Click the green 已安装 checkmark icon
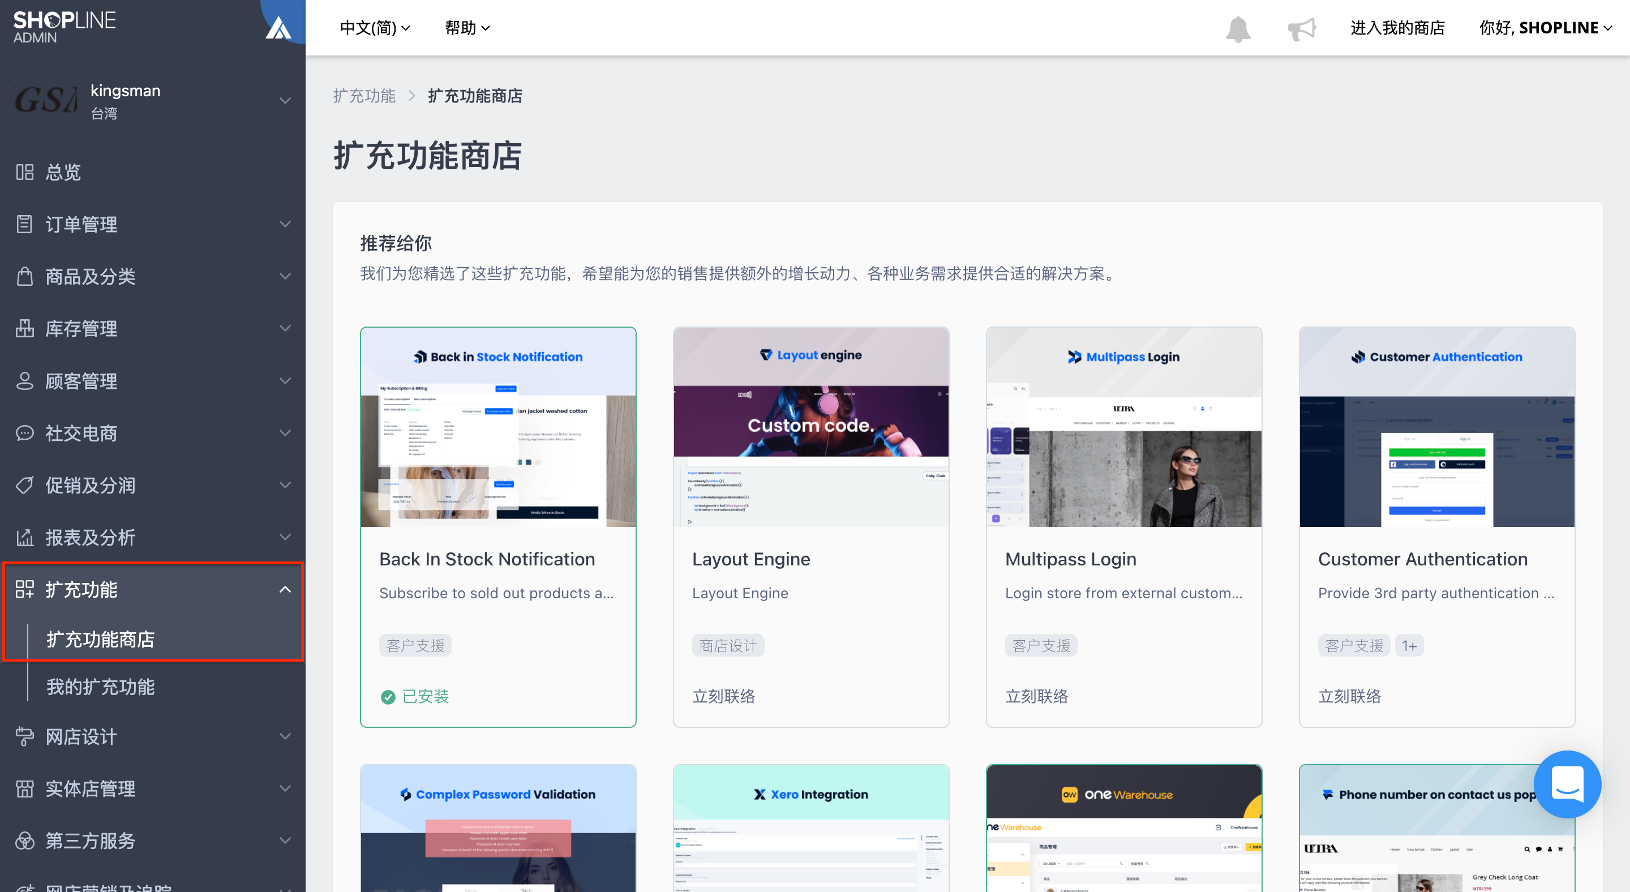The height and width of the screenshot is (892, 1630). (388, 697)
